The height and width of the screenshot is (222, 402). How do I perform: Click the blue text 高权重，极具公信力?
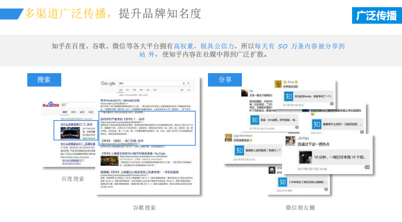(x=204, y=46)
